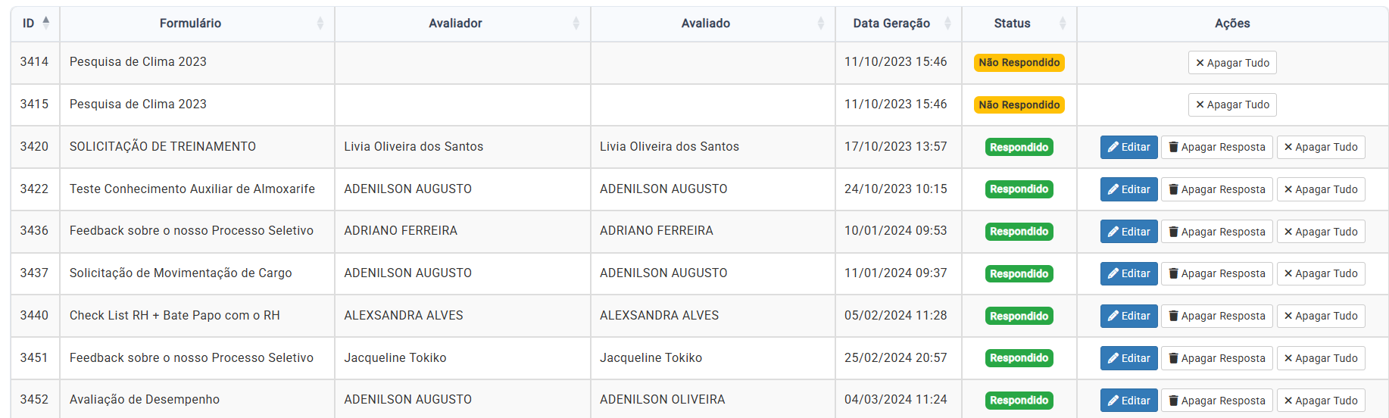Image resolution: width=1389 pixels, height=418 pixels.
Task: Sort by Avaliador column arrows
Action: coord(576,23)
